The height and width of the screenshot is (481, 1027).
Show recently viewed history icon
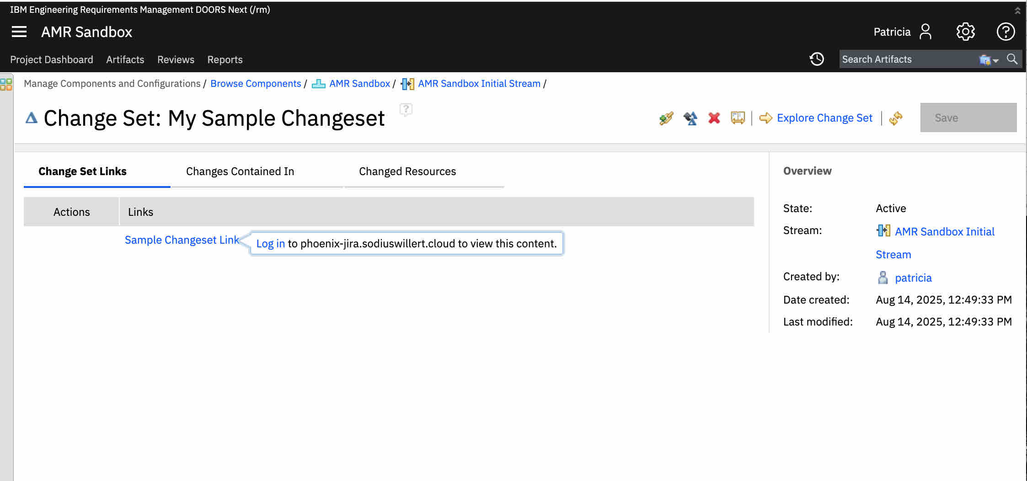coord(817,59)
